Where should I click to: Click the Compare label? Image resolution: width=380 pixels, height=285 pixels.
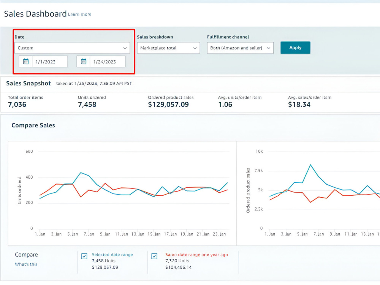tap(26, 255)
